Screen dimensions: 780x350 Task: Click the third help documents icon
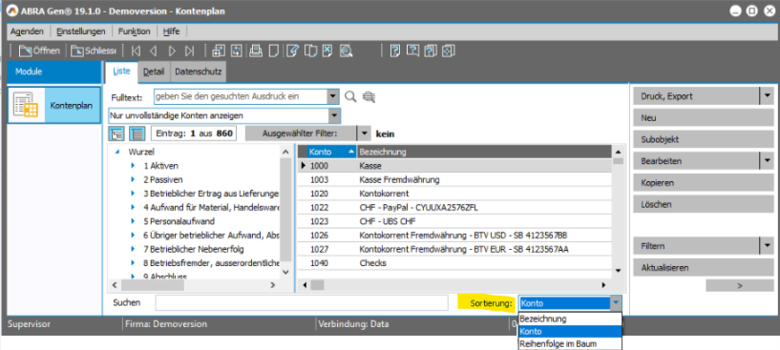431,51
